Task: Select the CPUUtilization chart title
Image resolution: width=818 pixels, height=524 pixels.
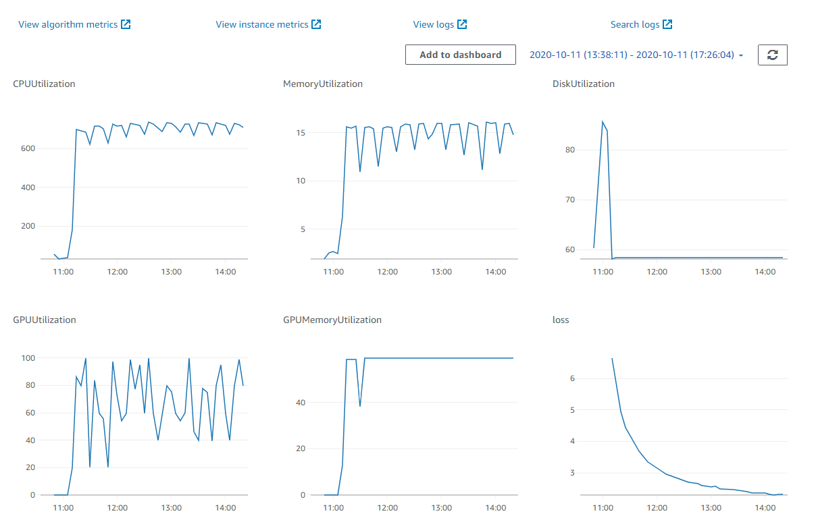Action: point(45,84)
